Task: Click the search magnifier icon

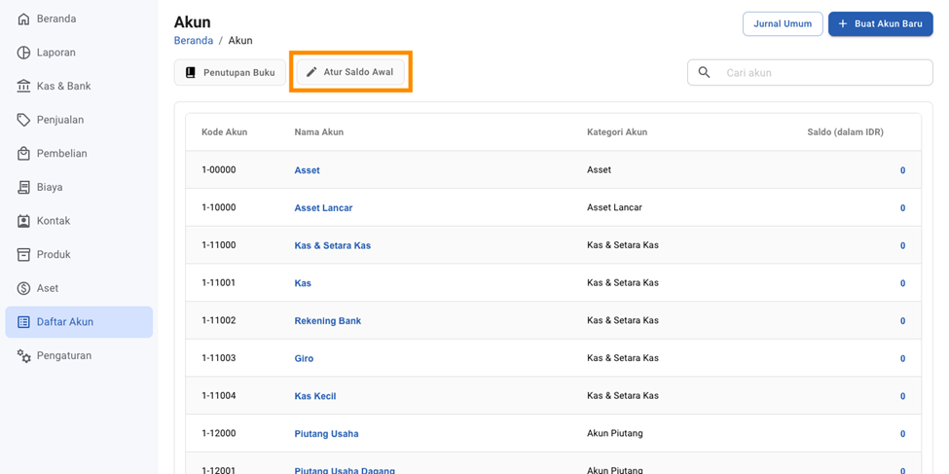Action: click(704, 72)
